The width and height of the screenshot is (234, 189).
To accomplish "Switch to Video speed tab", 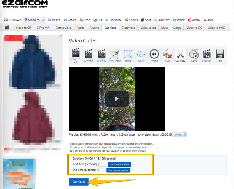I will pos(148,28).
